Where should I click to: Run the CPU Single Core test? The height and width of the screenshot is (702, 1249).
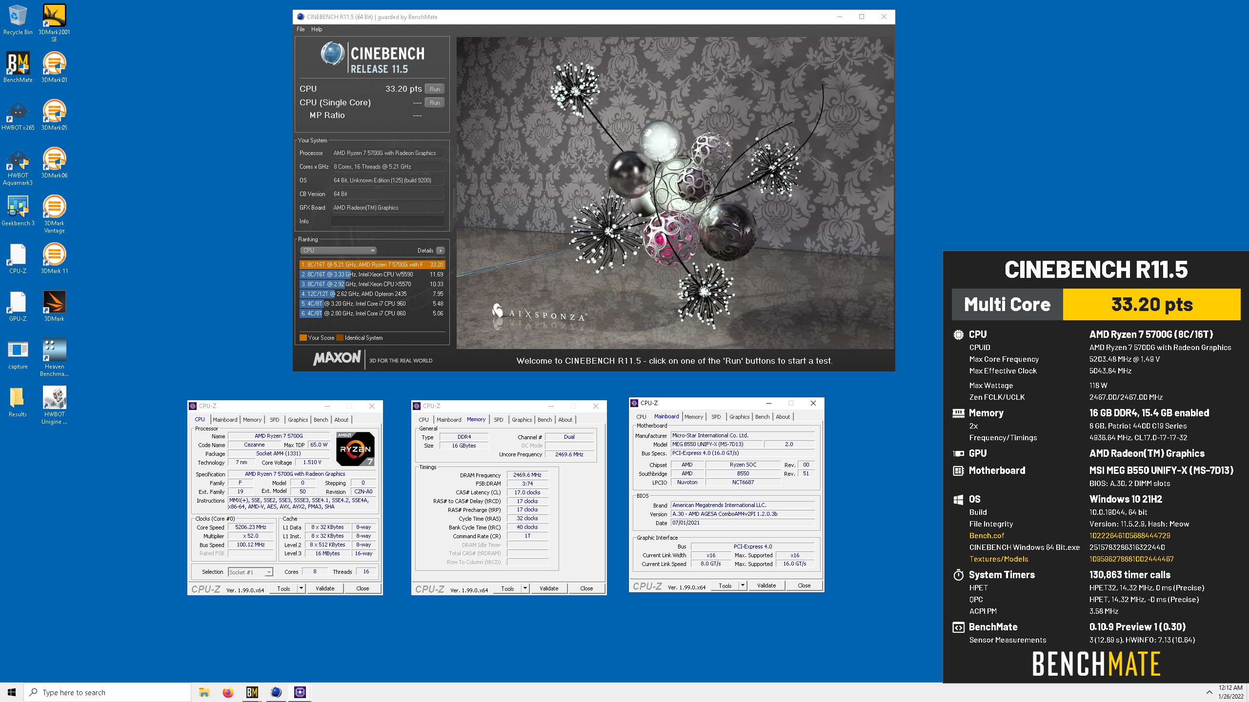[435, 103]
